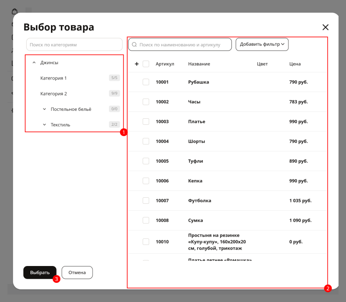Click the Отмена button
The width and height of the screenshot is (346, 302).
(77, 273)
